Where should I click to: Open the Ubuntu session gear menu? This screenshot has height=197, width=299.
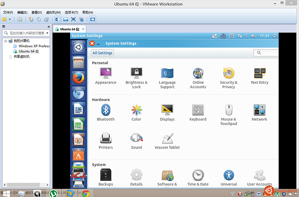(x=274, y=36)
